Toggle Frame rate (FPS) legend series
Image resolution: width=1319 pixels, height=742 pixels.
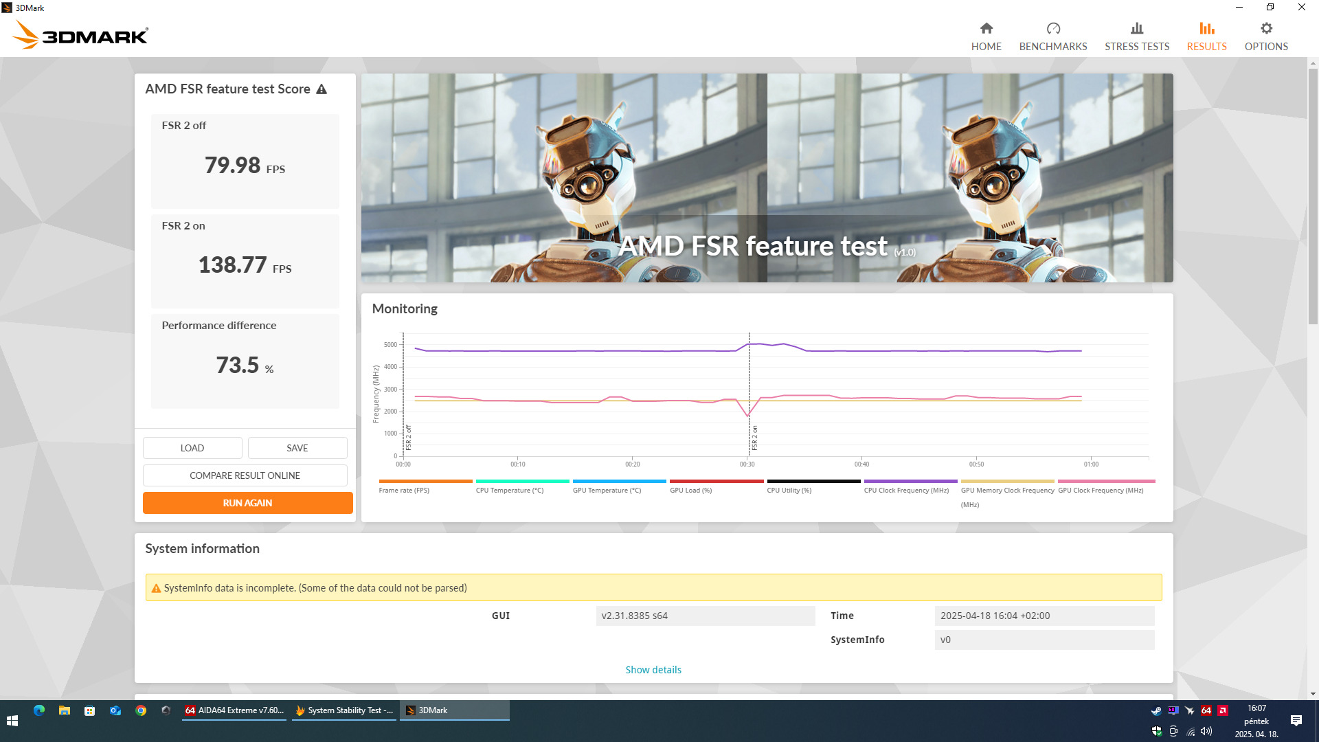(404, 491)
